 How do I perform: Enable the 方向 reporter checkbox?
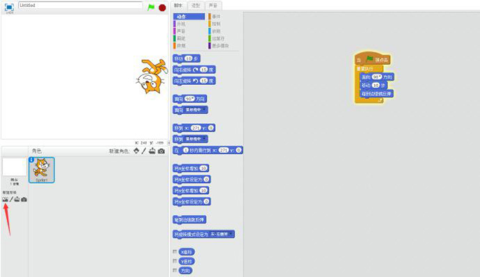[x=175, y=270]
